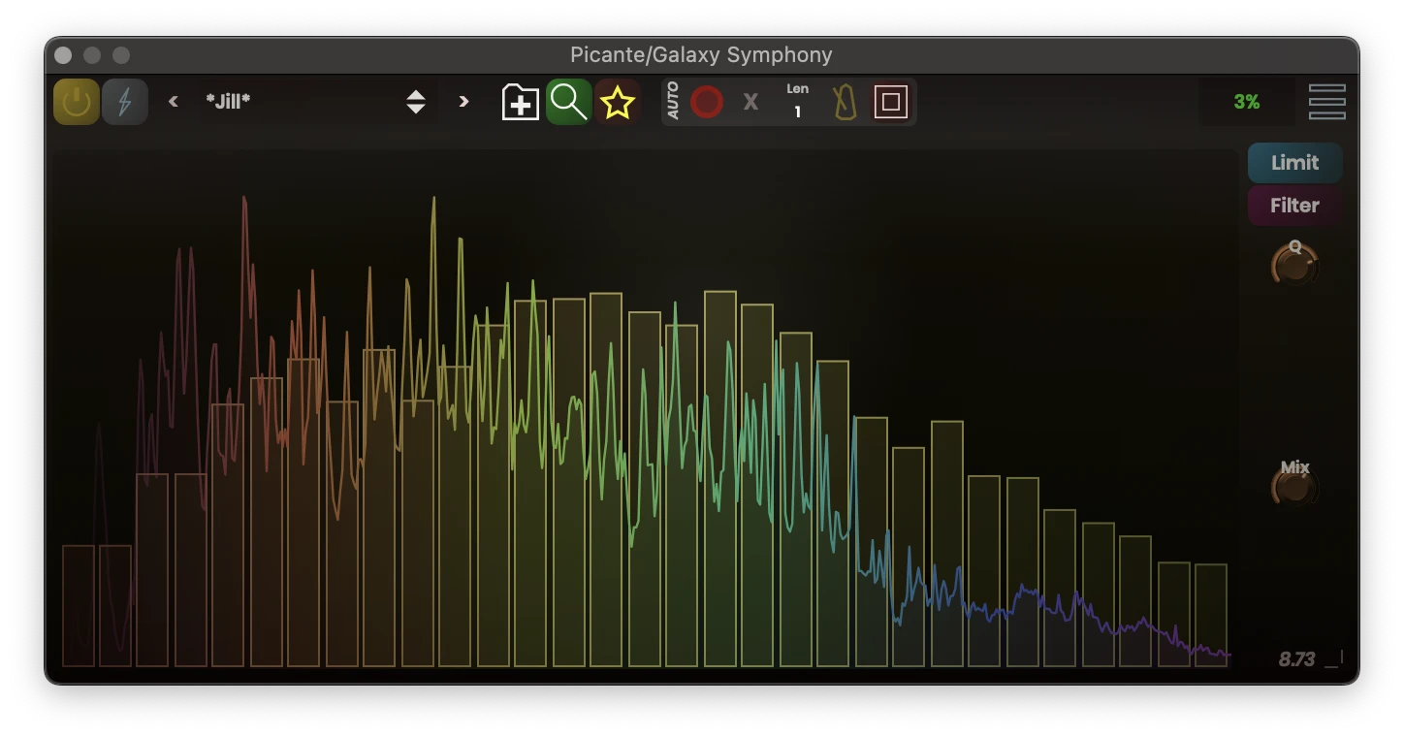This screenshot has height=737, width=1404.
Task: Mark preset as favorite with star
Action: (x=618, y=102)
